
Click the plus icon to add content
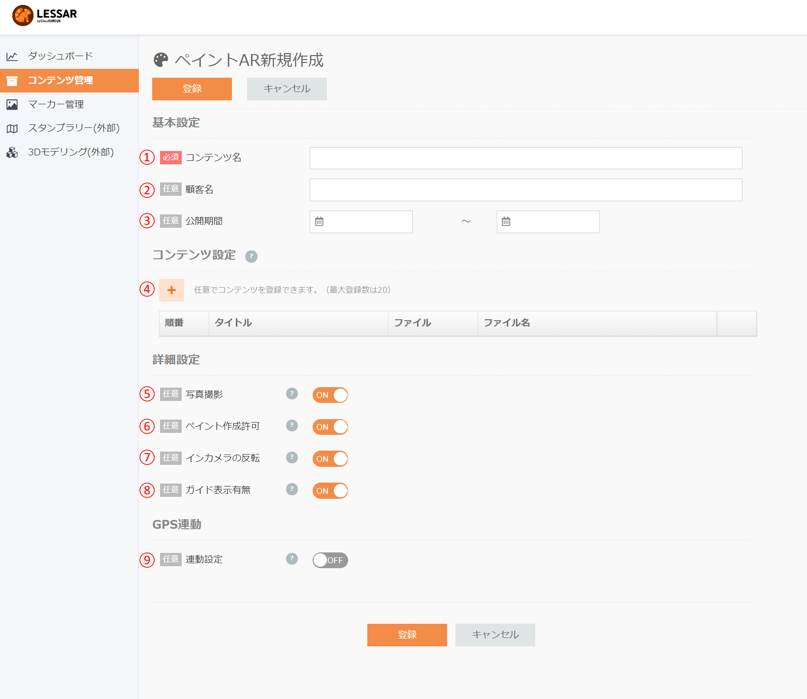[171, 290]
